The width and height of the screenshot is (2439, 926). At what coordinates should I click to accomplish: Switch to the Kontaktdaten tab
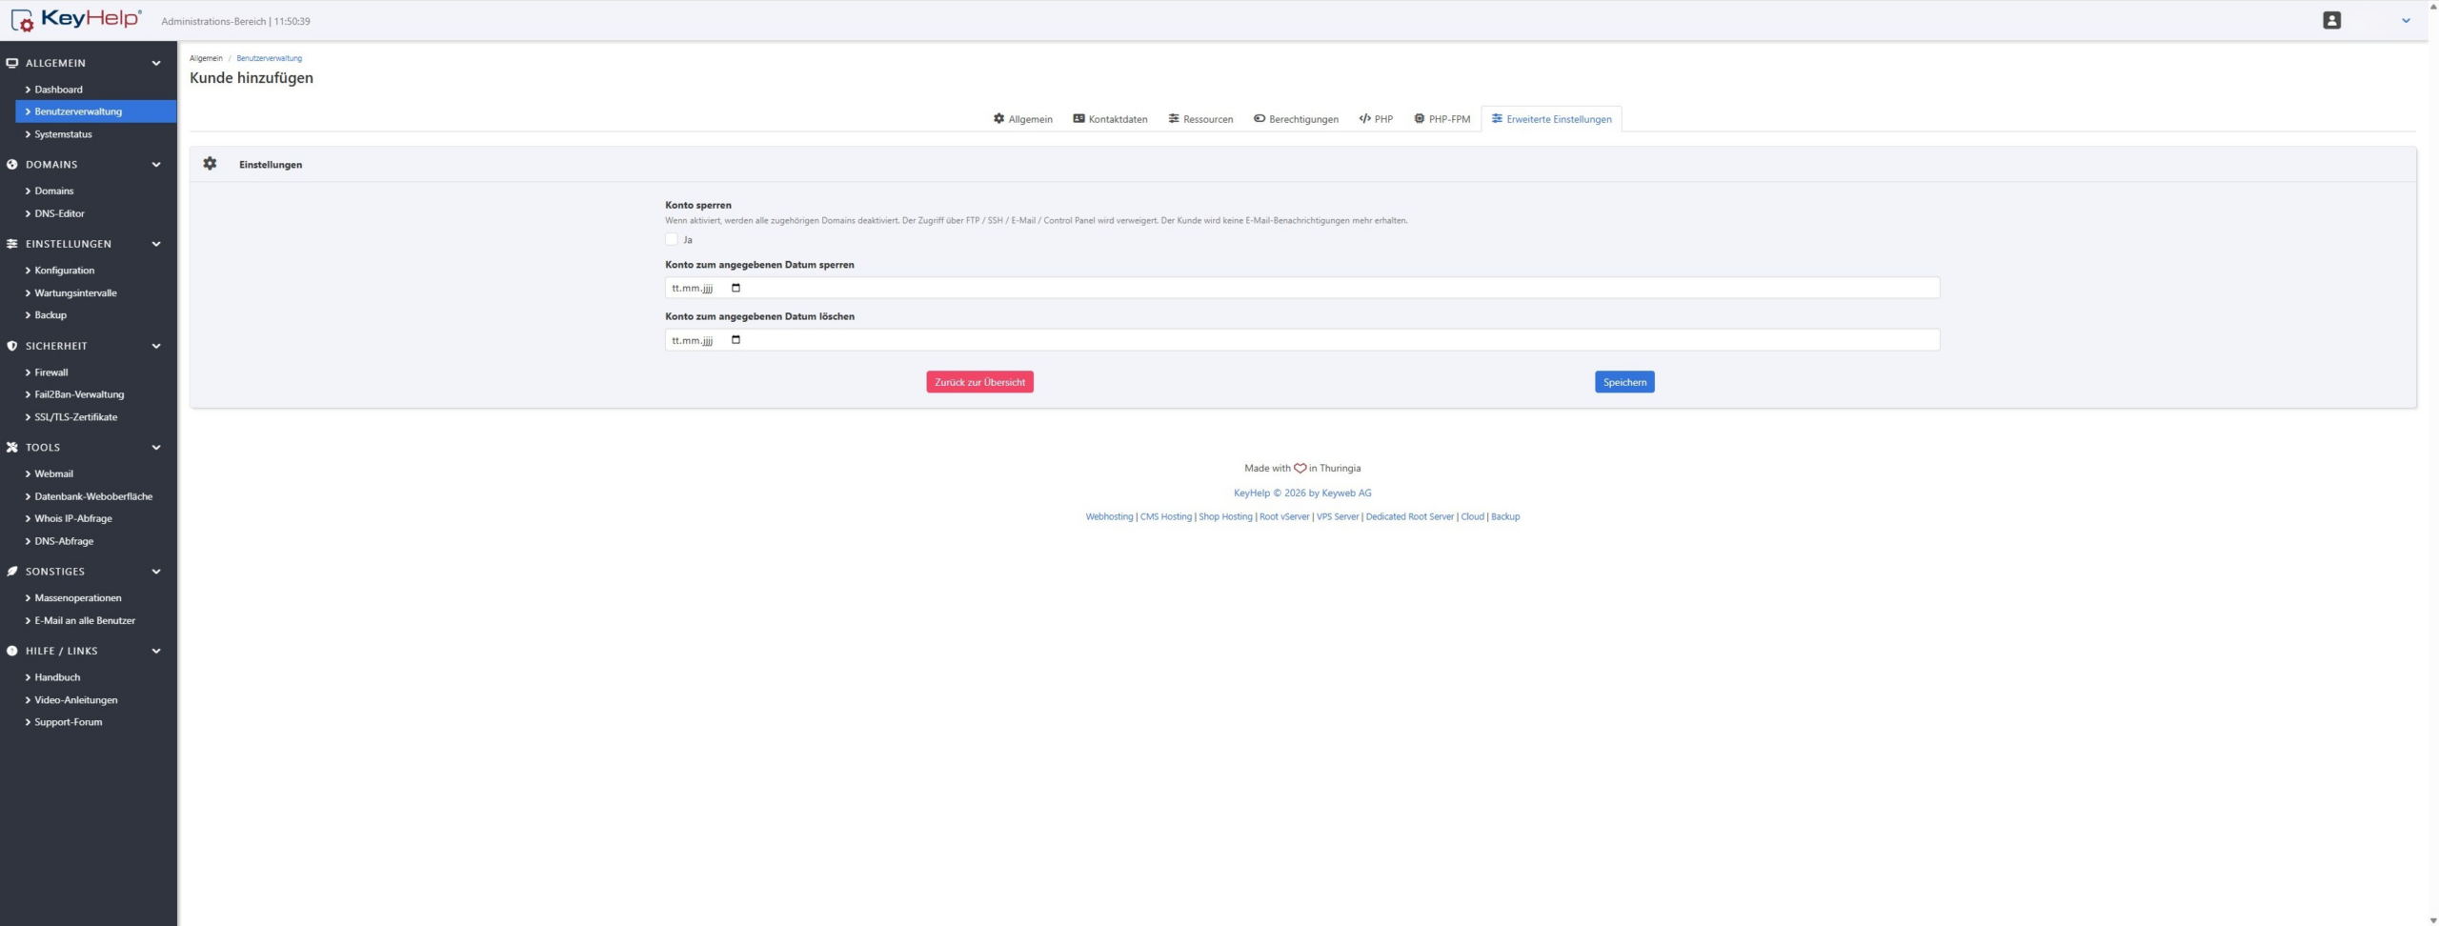[x=1110, y=119]
